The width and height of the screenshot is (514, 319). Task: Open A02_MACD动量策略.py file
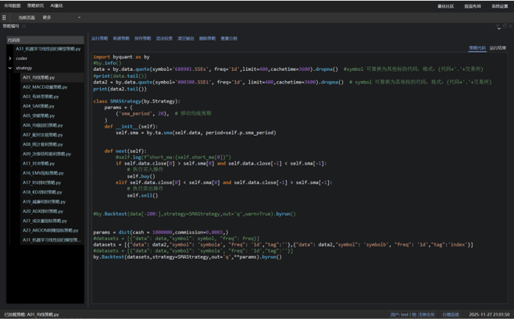point(45,87)
